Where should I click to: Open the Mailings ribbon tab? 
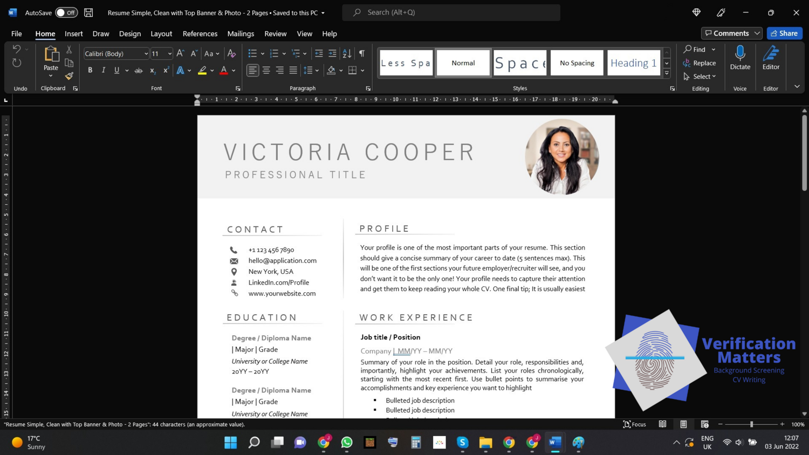(240, 33)
